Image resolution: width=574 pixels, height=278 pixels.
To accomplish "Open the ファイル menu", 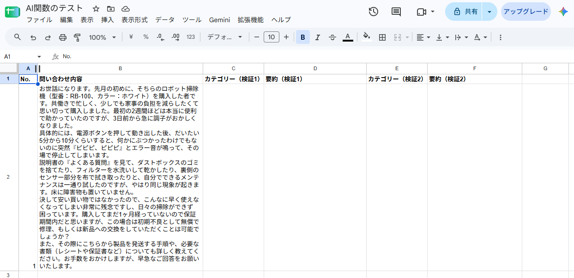I will pyautogui.click(x=39, y=20).
